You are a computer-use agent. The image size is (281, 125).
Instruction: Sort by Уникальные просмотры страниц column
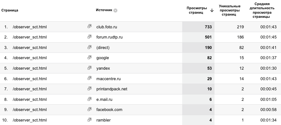pos(230,10)
